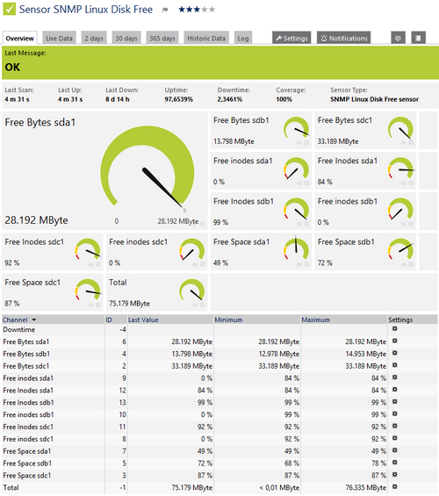
Task: Set priority to the first star
Action: tap(182, 10)
